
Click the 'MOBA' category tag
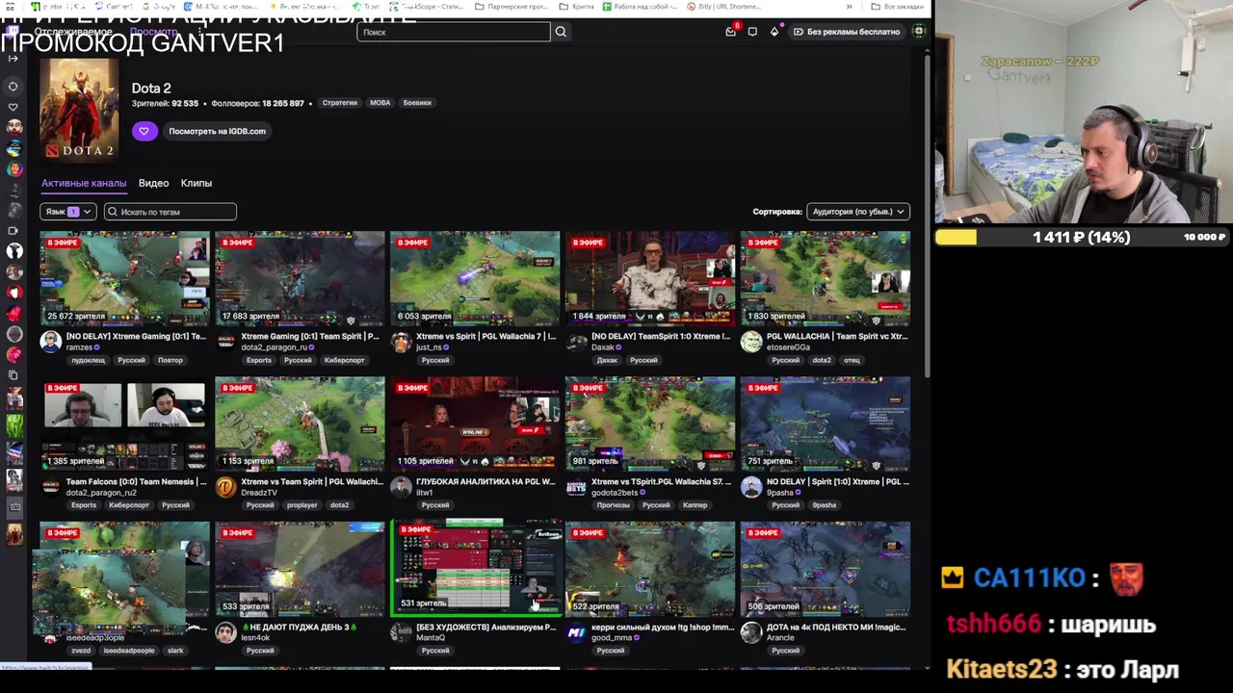(380, 103)
